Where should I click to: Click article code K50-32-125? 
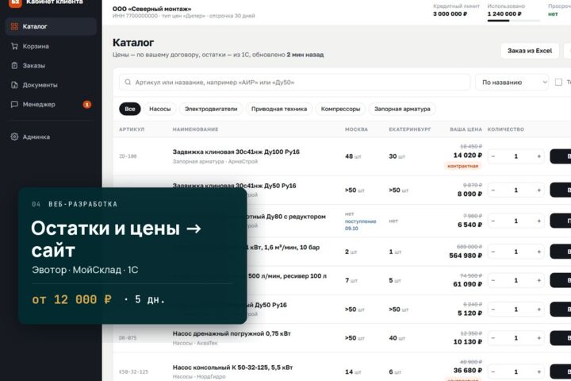[x=134, y=371]
